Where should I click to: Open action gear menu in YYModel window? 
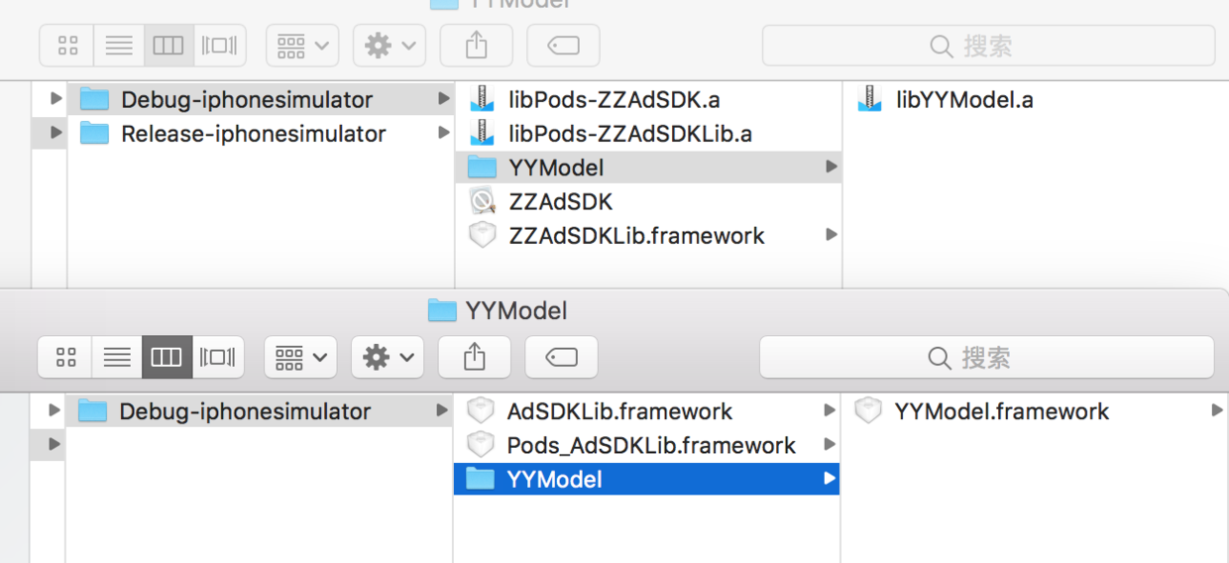point(388,357)
